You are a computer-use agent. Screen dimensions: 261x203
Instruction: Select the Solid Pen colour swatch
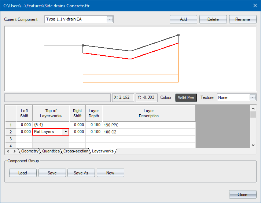tap(186, 97)
